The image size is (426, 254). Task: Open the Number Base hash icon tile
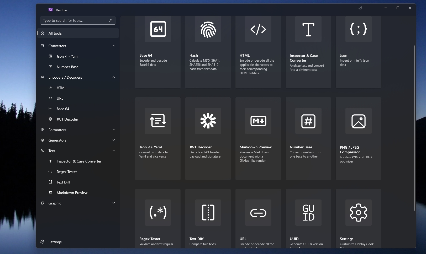pyautogui.click(x=308, y=121)
